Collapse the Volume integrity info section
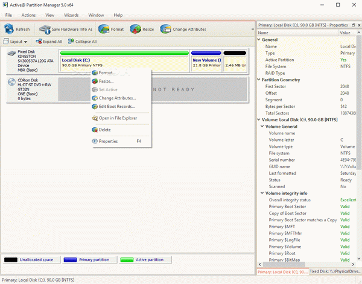 coord(262,193)
